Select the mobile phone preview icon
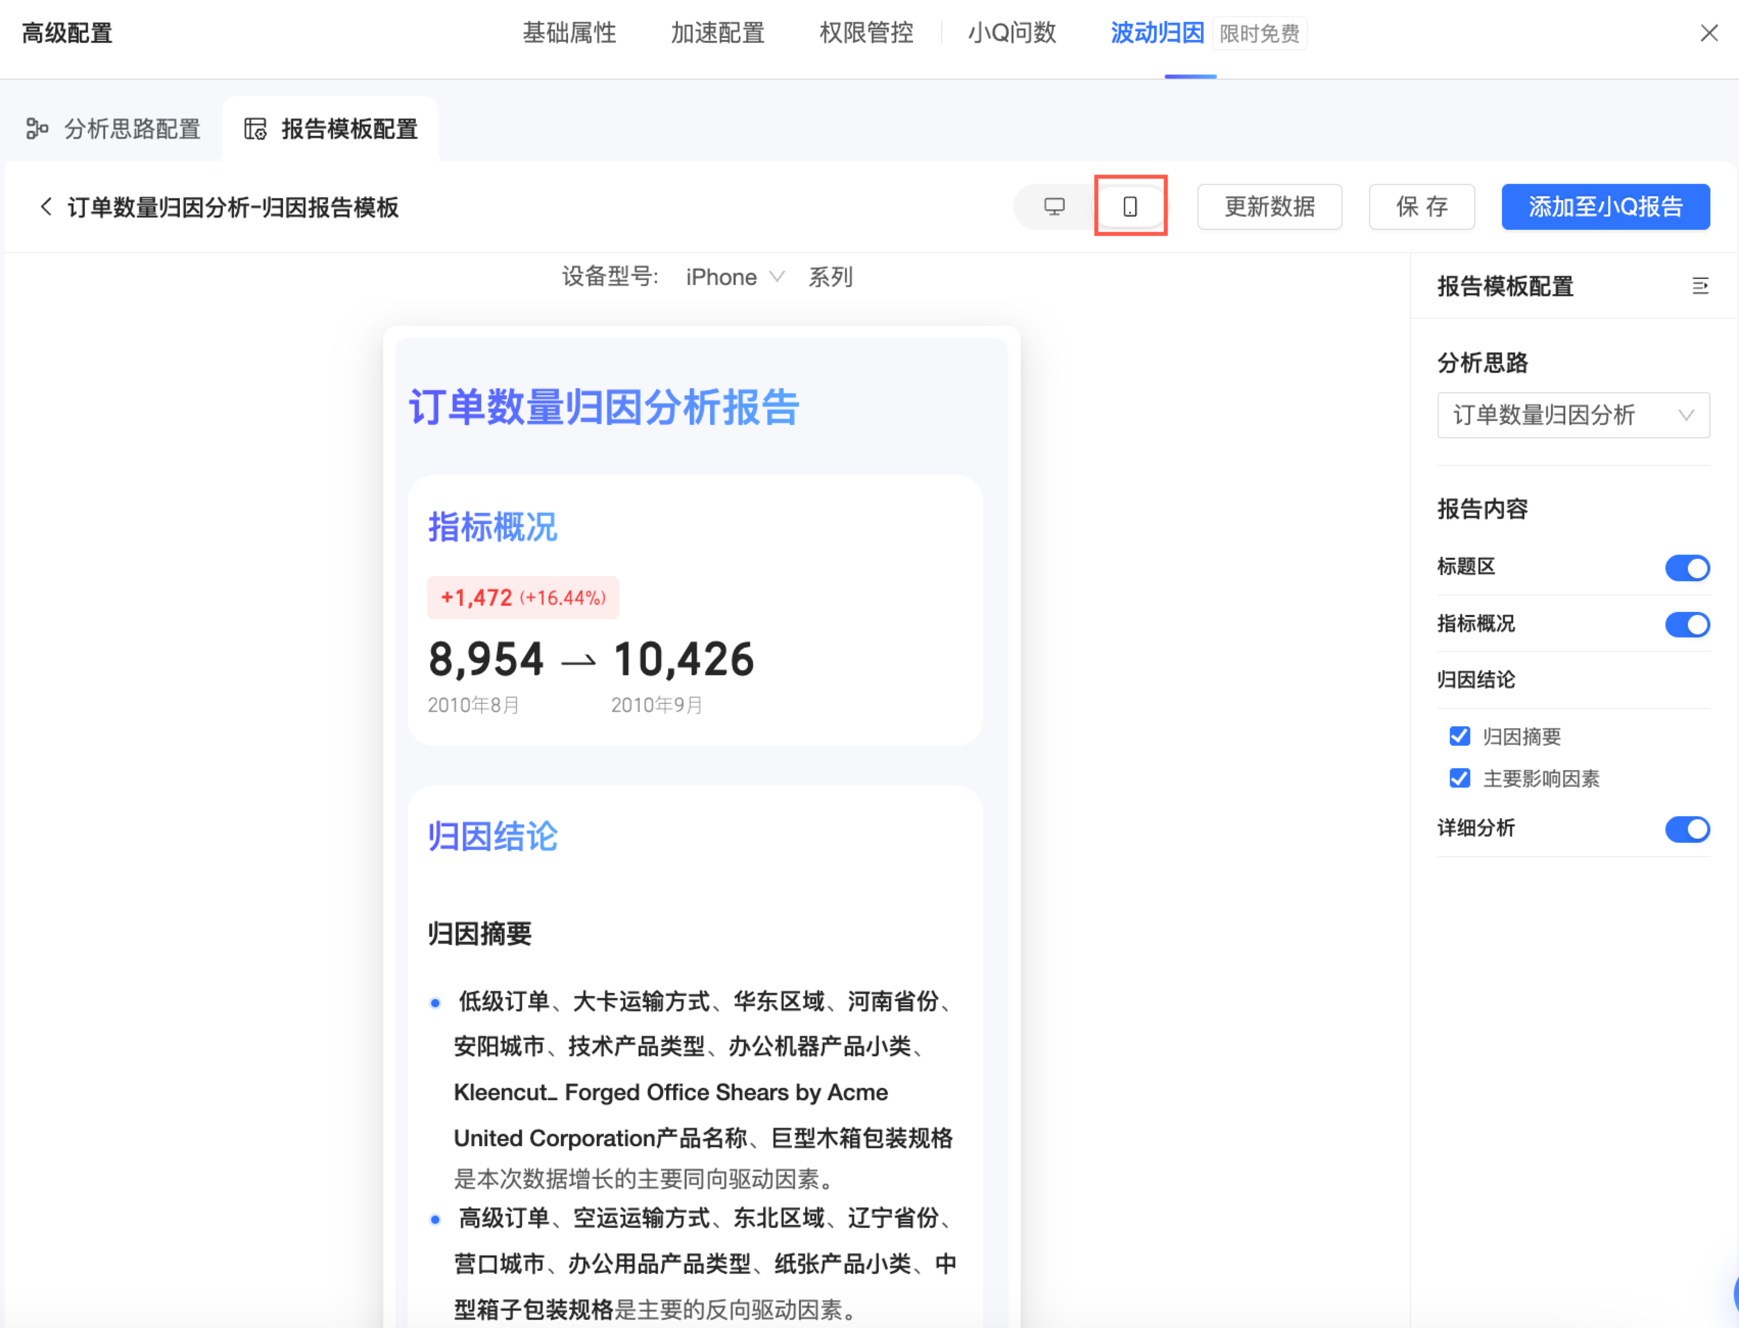 pyautogui.click(x=1130, y=206)
